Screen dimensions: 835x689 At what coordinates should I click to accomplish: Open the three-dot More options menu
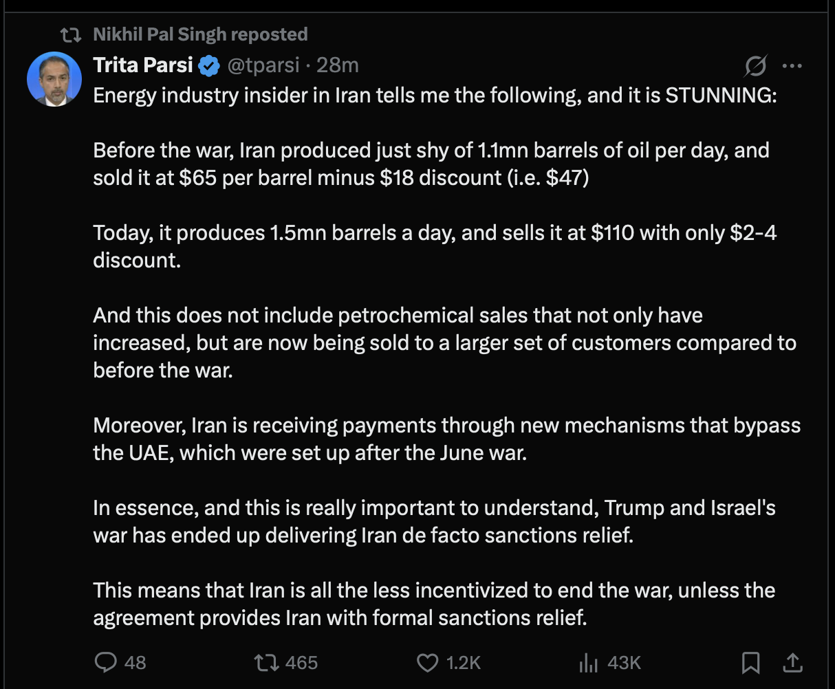click(792, 66)
